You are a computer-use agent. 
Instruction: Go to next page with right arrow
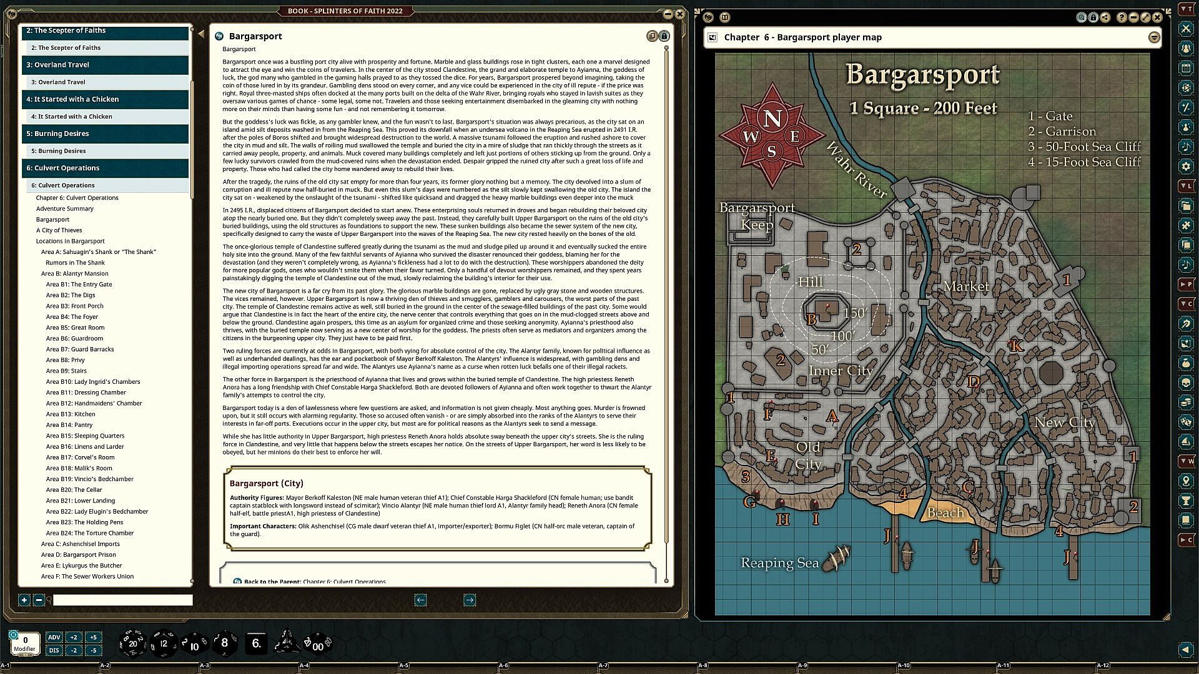tap(470, 600)
